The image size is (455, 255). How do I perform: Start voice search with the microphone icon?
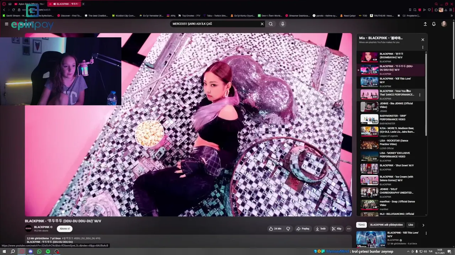tap(283, 24)
